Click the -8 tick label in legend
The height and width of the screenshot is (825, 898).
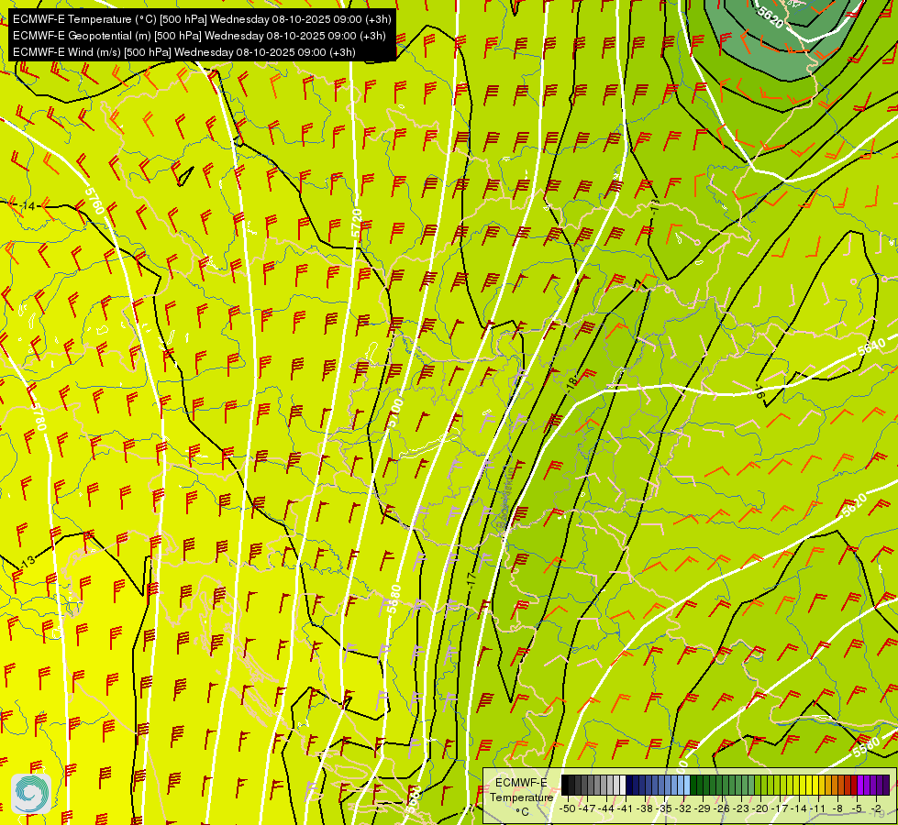point(837,808)
